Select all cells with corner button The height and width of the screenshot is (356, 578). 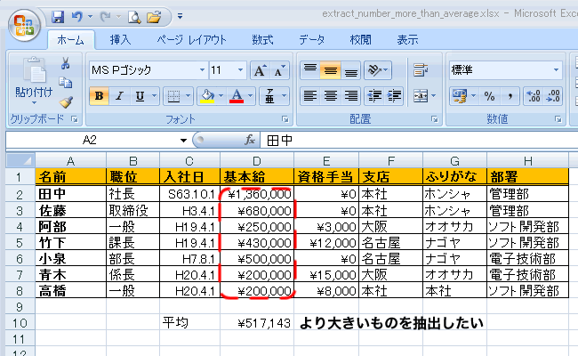(x=20, y=161)
